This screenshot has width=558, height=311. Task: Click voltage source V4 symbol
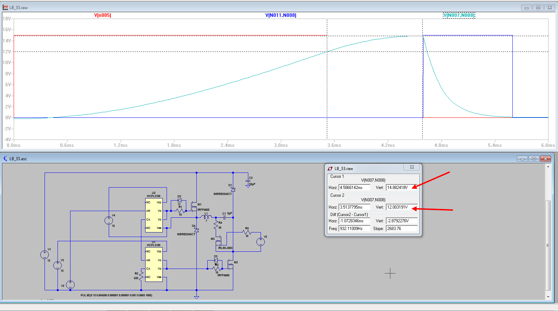(x=109, y=221)
